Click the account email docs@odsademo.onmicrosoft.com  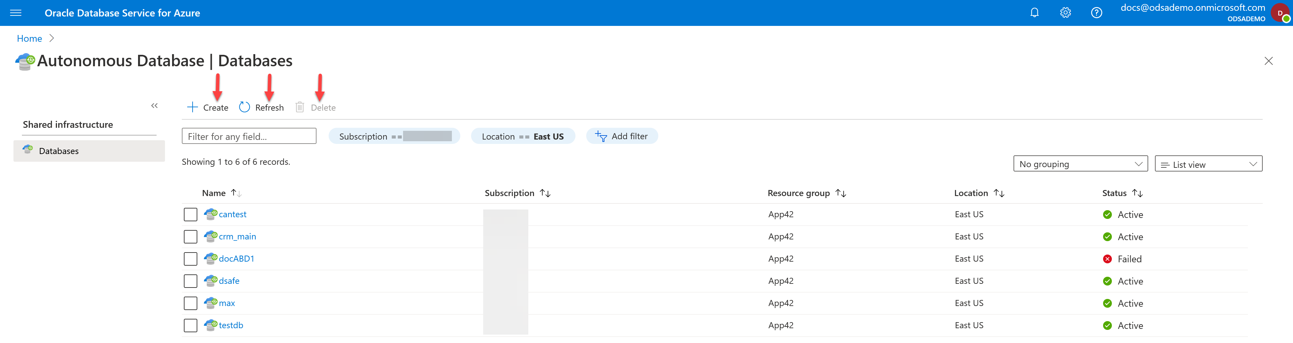pos(1193,7)
